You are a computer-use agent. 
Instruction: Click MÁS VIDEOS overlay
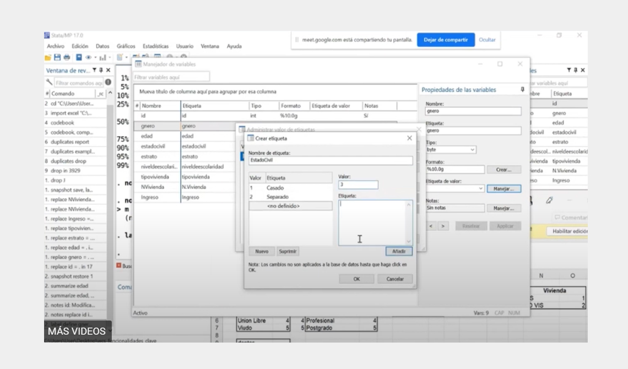click(x=77, y=331)
